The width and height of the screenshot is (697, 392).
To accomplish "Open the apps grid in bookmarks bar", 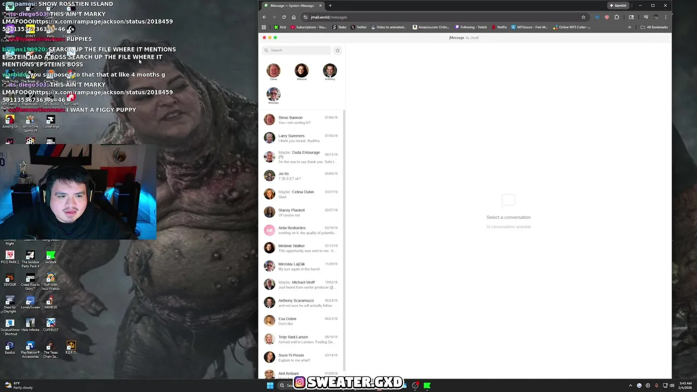I will [x=264, y=27].
